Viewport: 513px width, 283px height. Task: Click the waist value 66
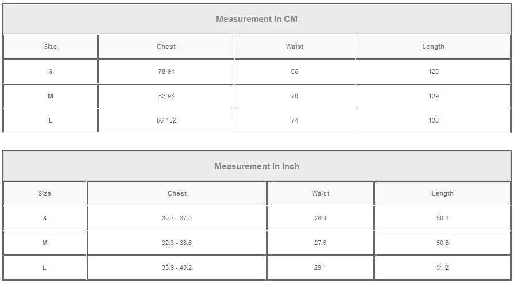pyautogui.click(x=295, y=71)
